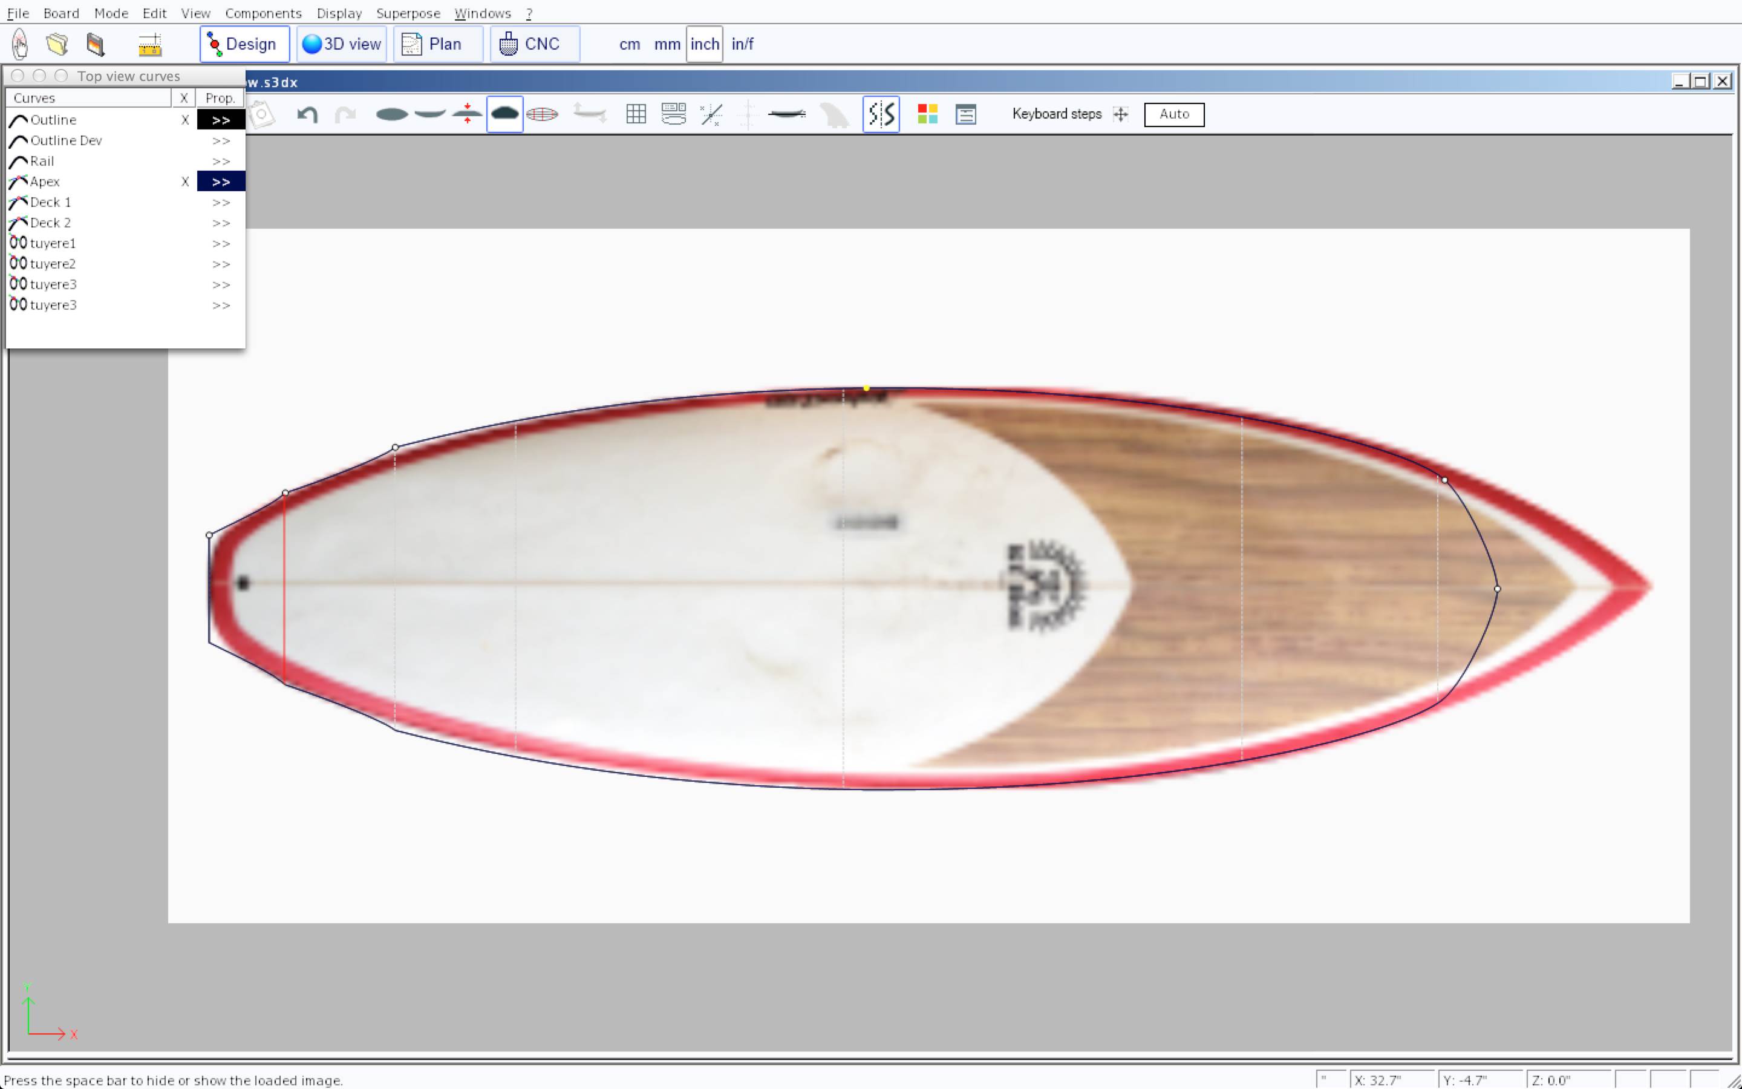Switch to 3D view mode
Screen dimensions: 1742x1089
tap(342, 45)
